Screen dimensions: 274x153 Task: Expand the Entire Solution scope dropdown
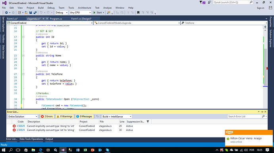(23, 117)
